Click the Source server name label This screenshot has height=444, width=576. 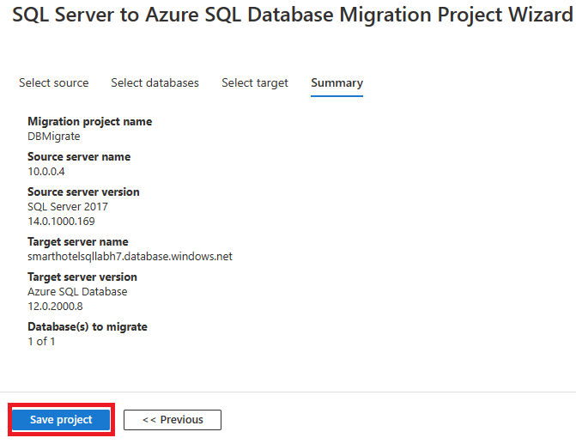point(79,157)
